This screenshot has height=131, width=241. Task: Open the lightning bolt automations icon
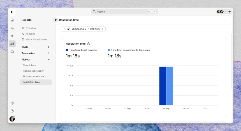pyautogui.click(x=12, y=36)
